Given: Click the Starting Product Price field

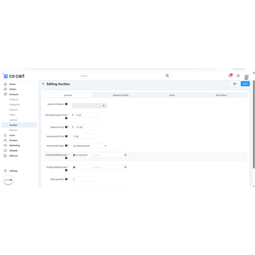Looking at the screenshot, I should click(86, 115).
